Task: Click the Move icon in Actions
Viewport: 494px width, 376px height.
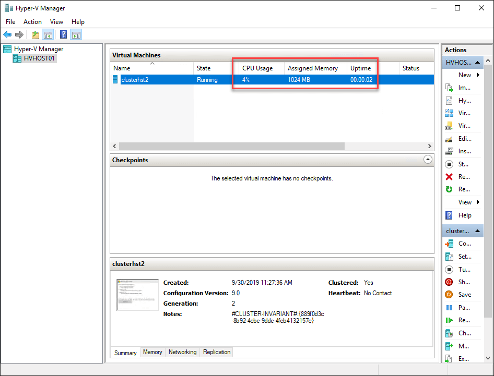Action: pos(449,346)
